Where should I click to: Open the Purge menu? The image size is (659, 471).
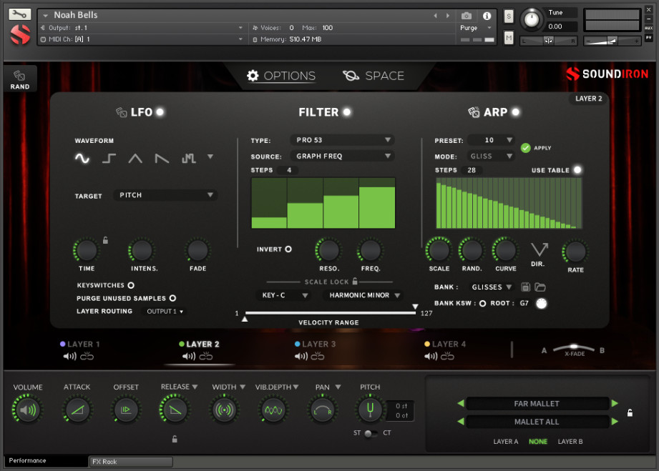[475, 28]
